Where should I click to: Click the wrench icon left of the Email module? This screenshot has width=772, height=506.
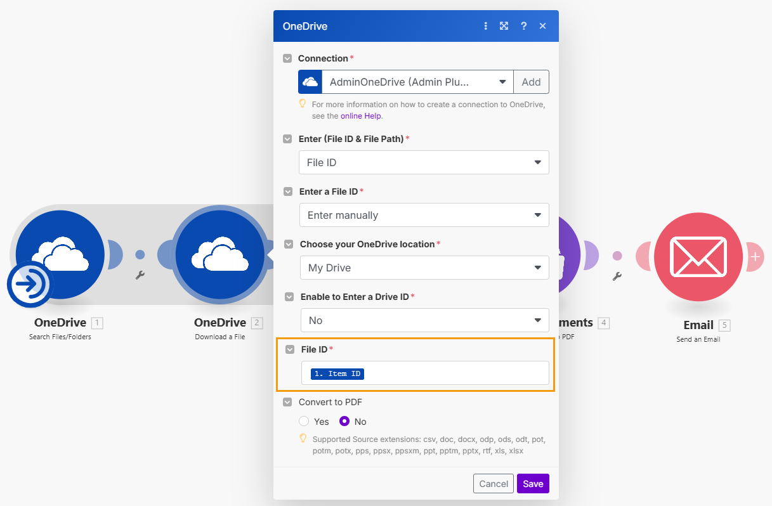coord(617,276)
